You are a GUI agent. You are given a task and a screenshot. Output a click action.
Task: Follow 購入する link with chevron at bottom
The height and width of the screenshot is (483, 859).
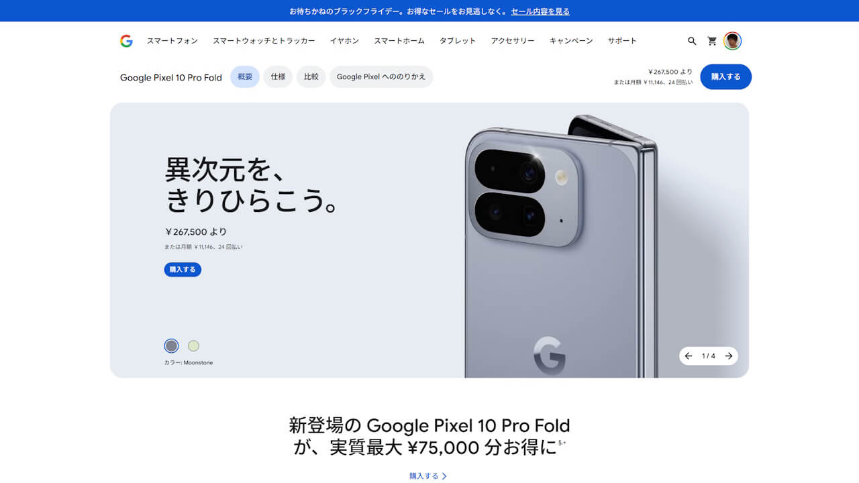tap(428, 476)
